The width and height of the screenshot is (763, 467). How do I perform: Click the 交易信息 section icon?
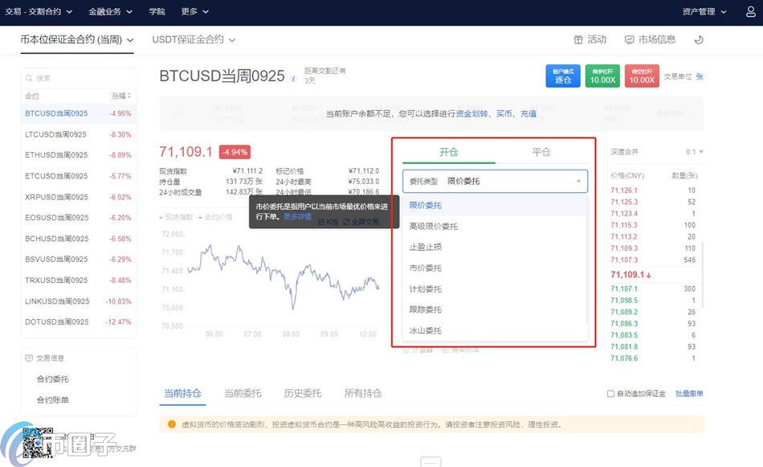click(x=29, y=358)
